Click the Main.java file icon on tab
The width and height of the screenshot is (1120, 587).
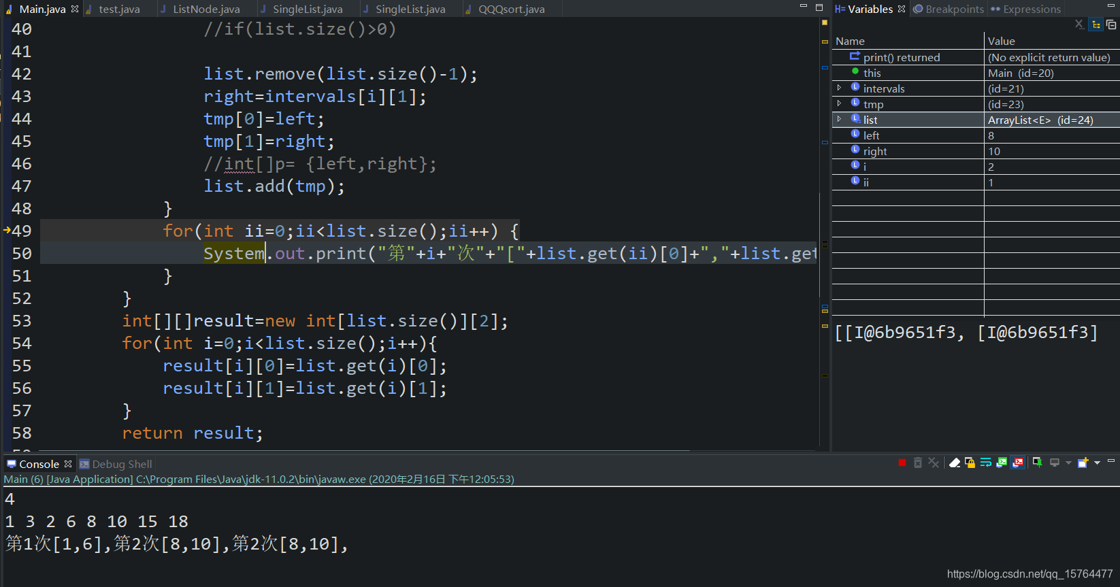pos(10,9)
